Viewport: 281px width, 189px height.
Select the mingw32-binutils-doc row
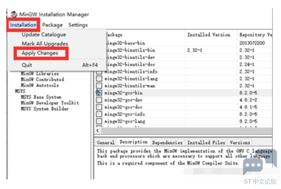pyautogui.click(x=189, y=64)
